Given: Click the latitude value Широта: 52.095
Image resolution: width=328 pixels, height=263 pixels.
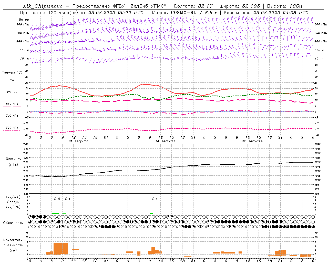Looking at the screenshot, I should tap(240, 6).
